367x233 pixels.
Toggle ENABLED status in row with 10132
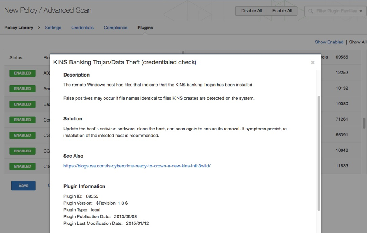point(23,89)
